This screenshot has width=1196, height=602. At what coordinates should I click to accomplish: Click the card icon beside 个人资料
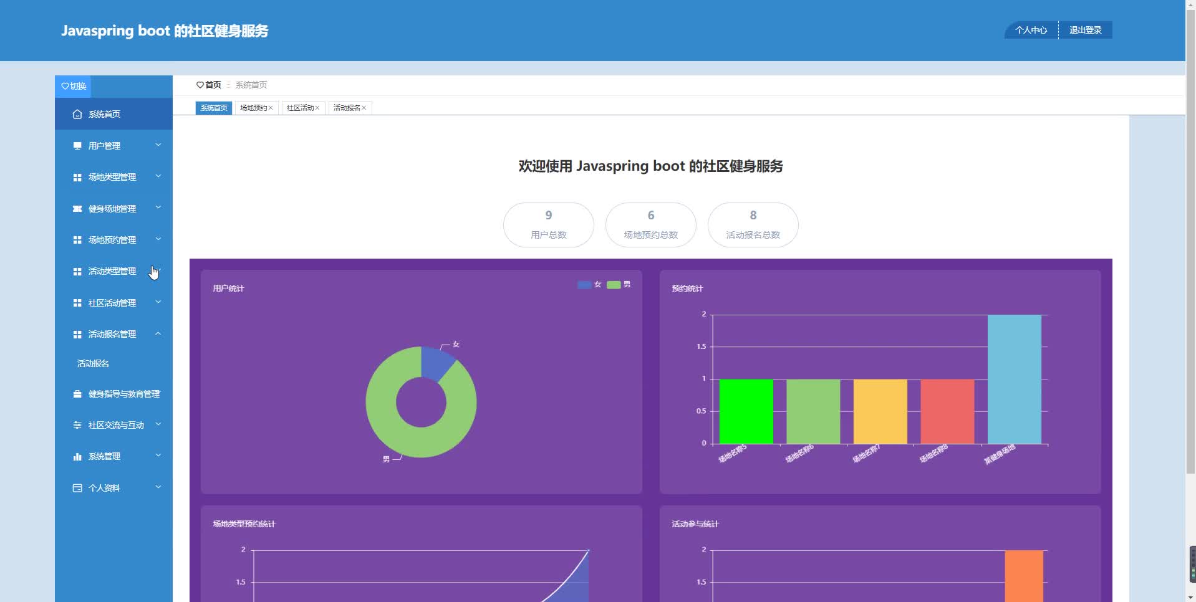[x=77, y=488]
